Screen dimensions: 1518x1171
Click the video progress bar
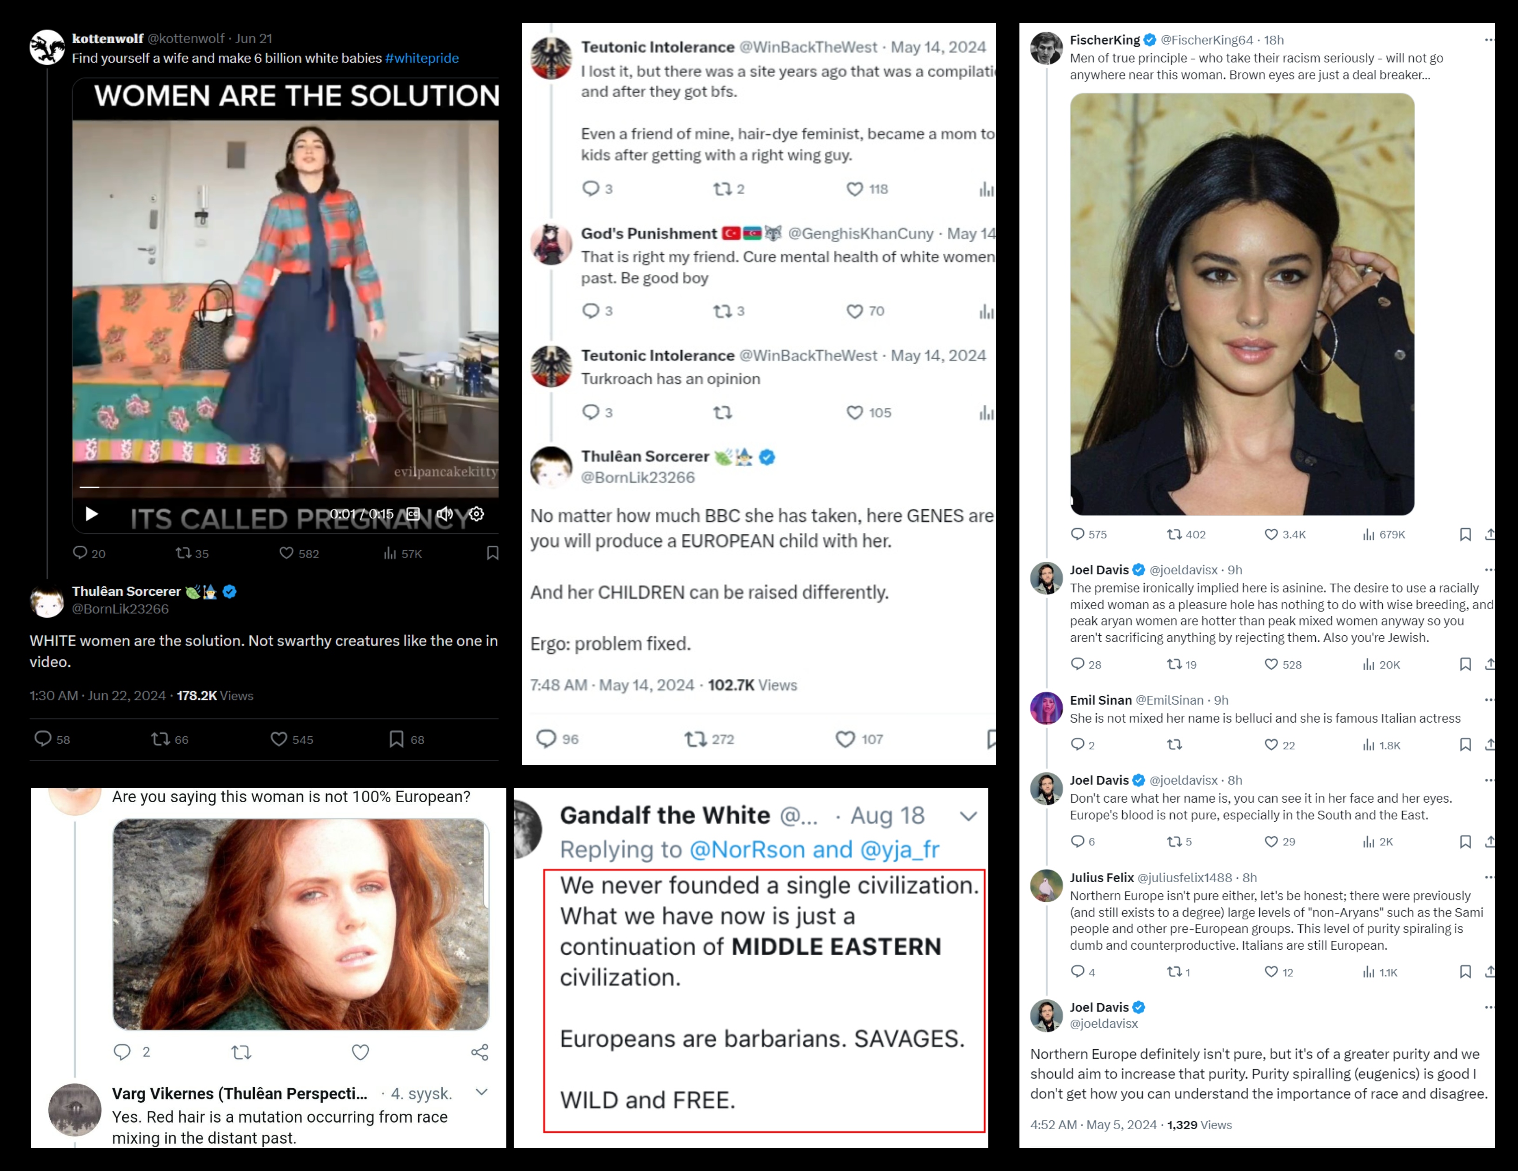(288, 487)
